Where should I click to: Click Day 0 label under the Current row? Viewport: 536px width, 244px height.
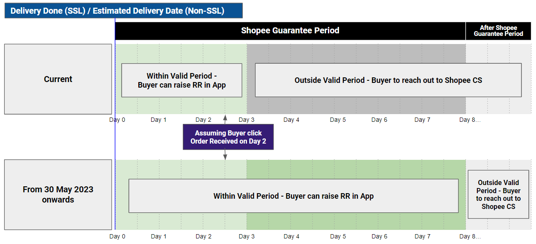[x=117, y=120]
